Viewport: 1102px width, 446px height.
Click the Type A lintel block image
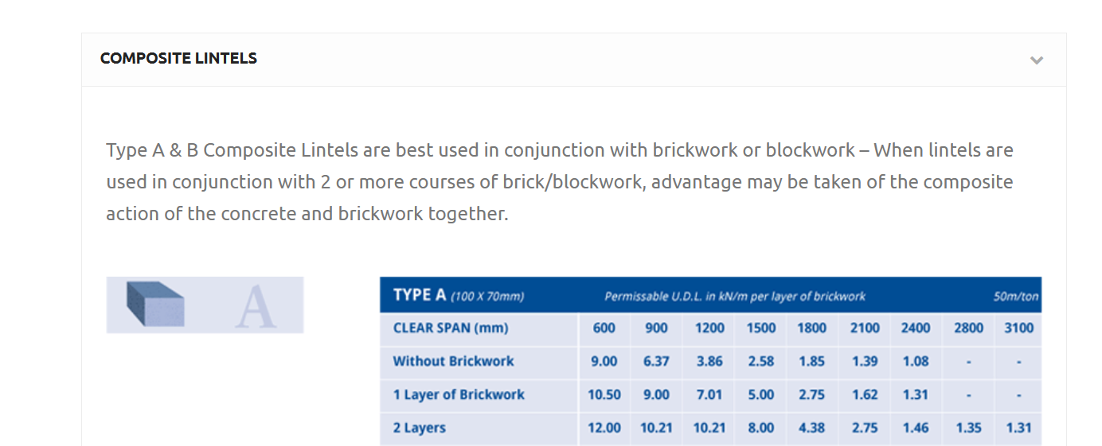coord(205,304)
